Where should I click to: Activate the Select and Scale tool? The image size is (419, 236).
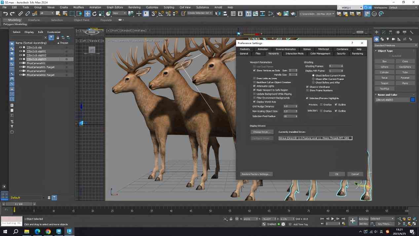click(101, 14)
